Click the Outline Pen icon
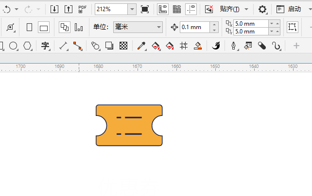Image resolution: width=312 pixels, height=196 pixels. point(234,46)
